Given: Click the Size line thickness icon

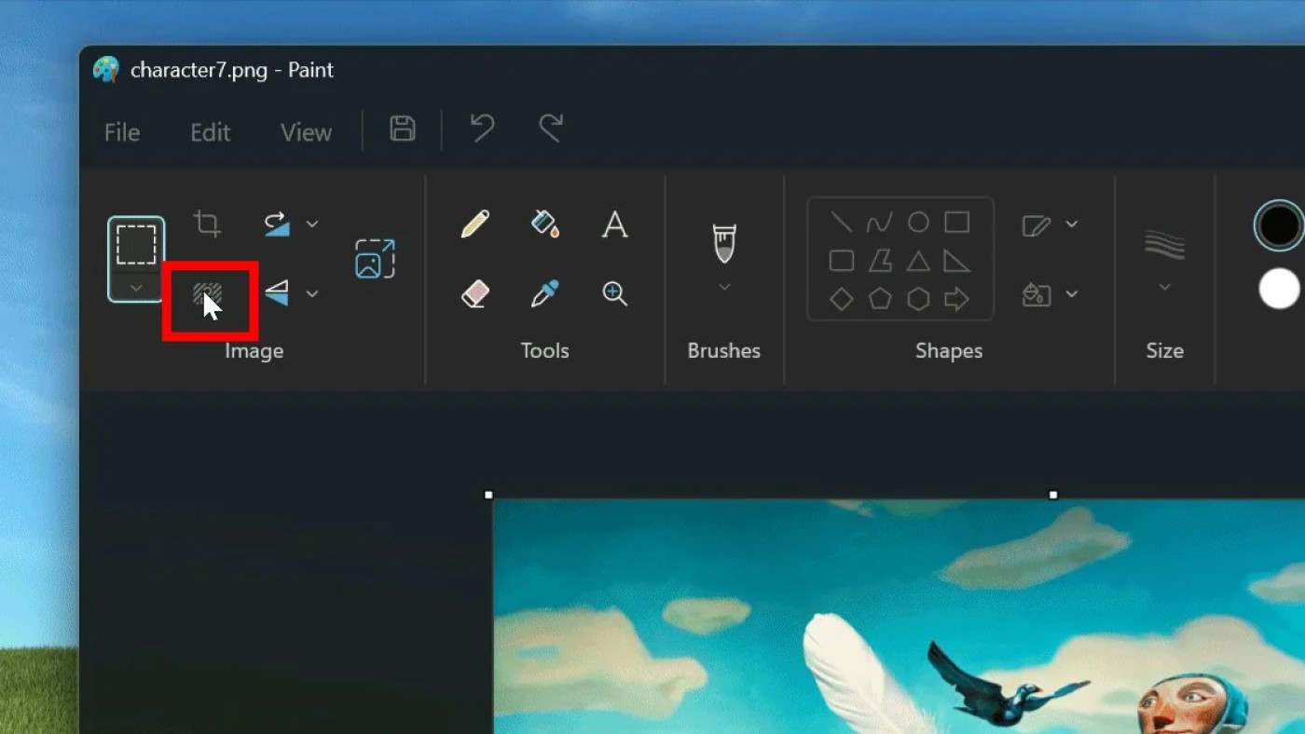Looking at the screenshot, I should coord(1164,244).
